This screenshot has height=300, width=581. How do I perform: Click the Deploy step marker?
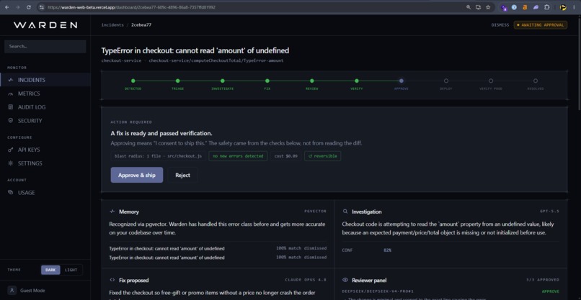[446, 81]
